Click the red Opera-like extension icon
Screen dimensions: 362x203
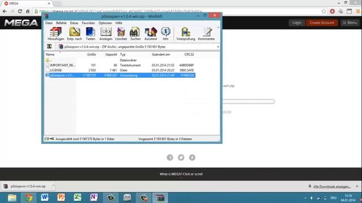(332, 11)
